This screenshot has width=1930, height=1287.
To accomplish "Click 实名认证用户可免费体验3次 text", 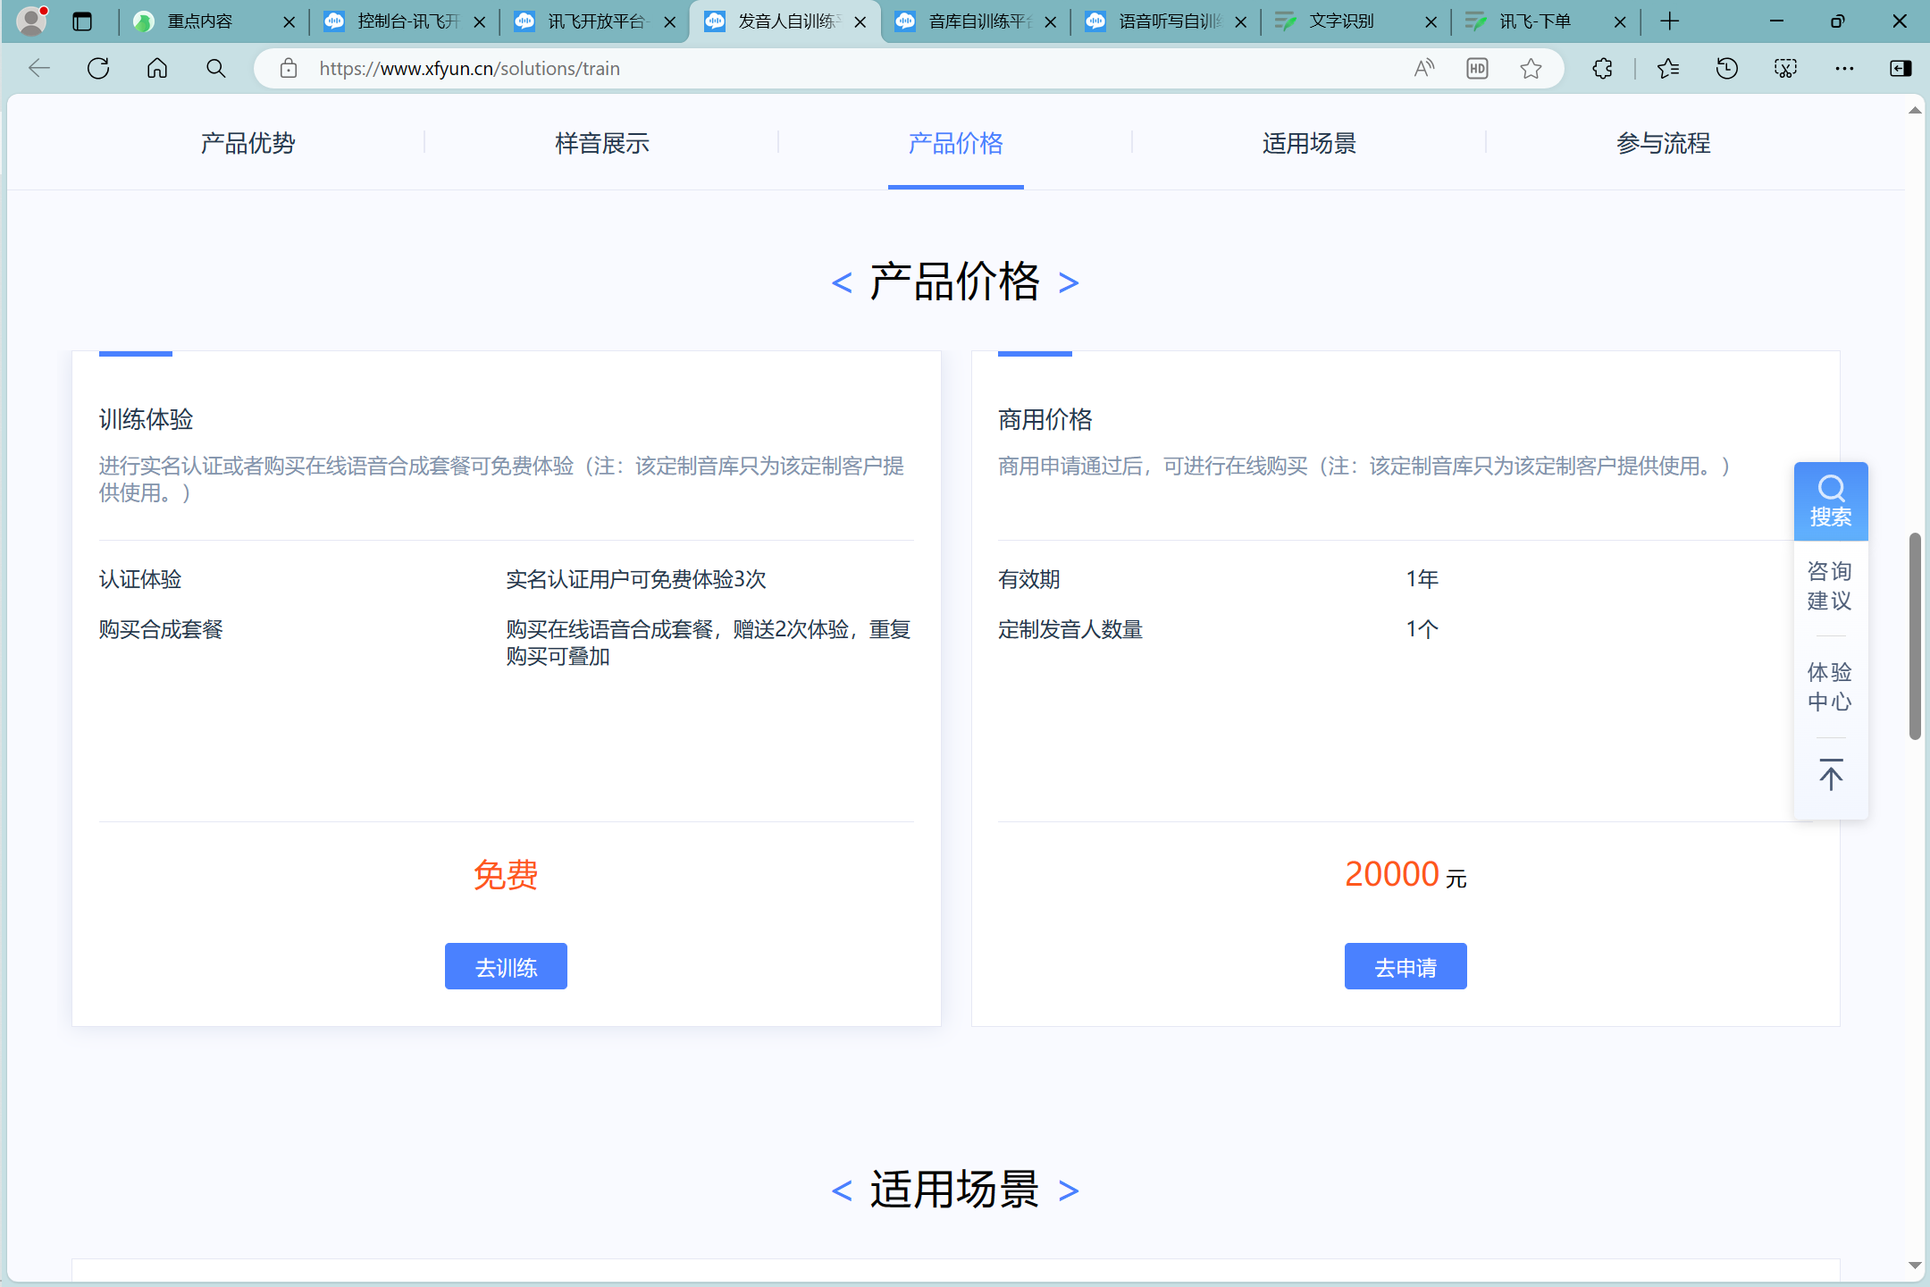I will click(636, 579).
